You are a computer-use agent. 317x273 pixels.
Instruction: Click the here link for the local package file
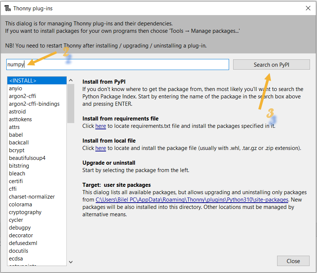pyautogui.click(x=100, y=148)
